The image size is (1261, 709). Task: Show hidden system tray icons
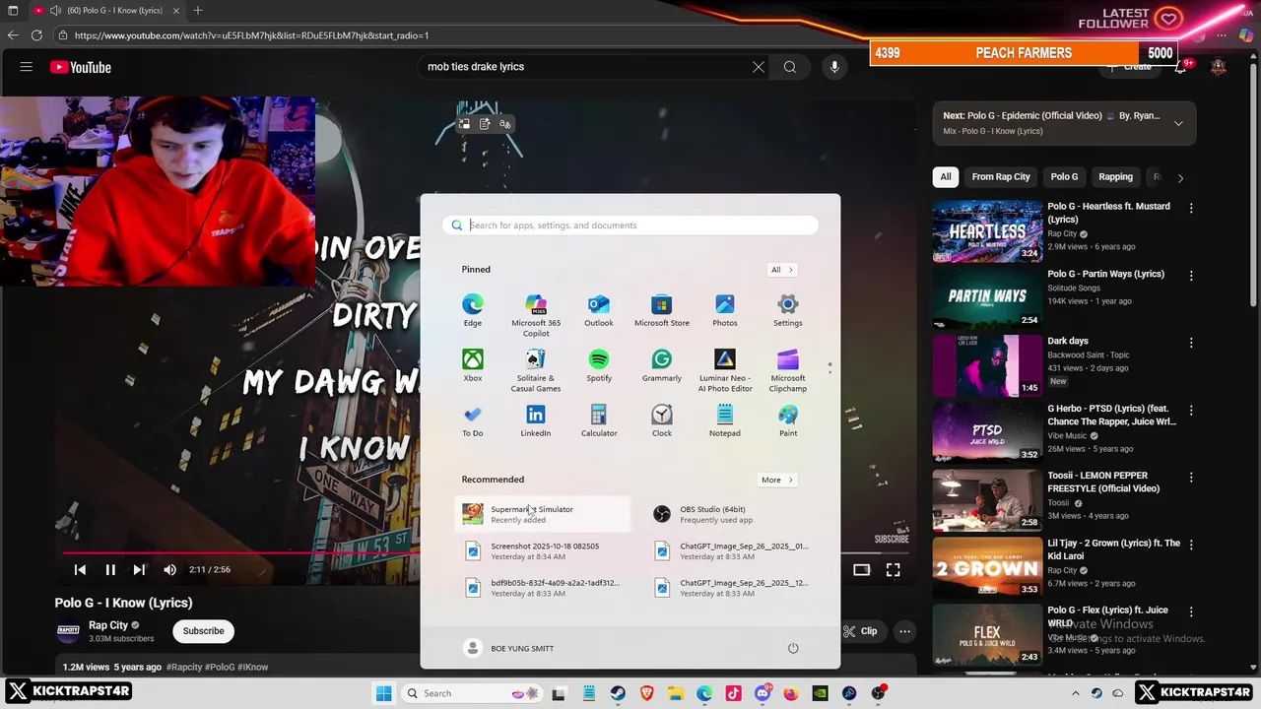point(1075,693)
